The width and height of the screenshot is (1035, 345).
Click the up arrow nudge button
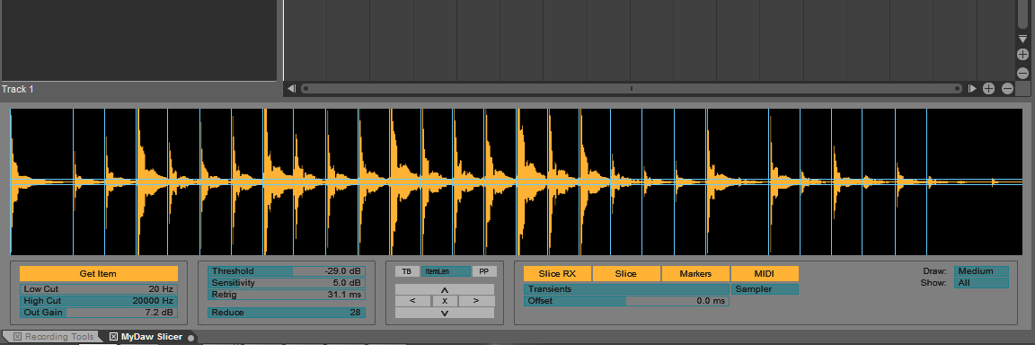[x=445, y=289]
